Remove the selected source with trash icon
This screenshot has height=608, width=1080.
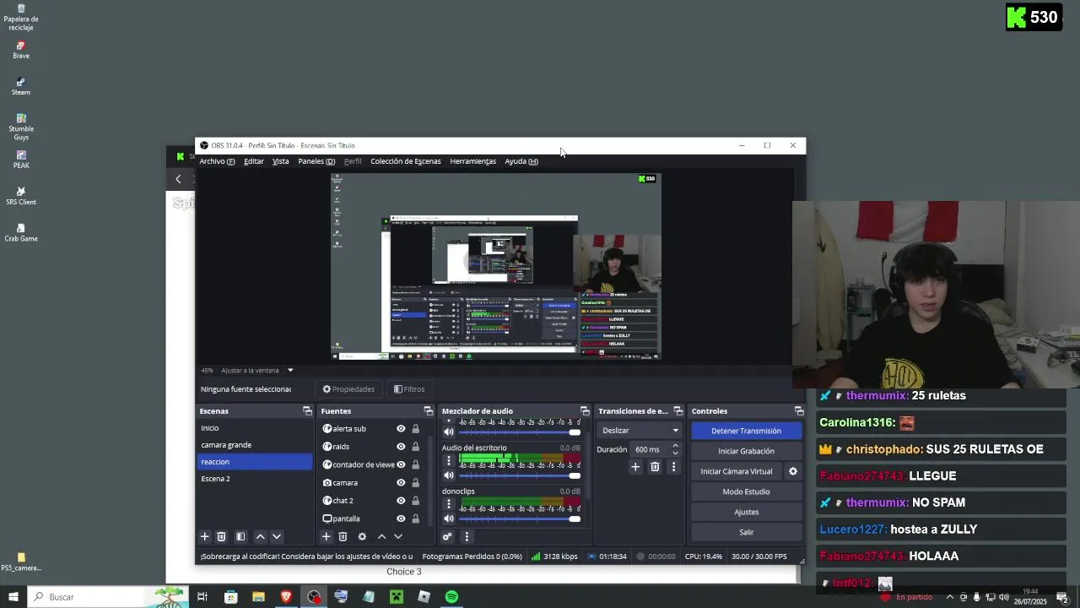343,536
